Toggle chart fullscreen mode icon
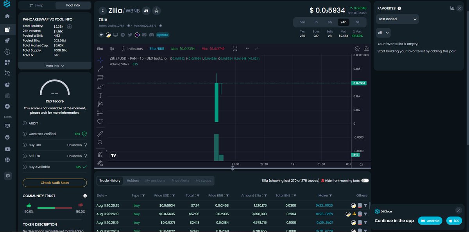The image size is (469, 232). (x=235, y=49)
